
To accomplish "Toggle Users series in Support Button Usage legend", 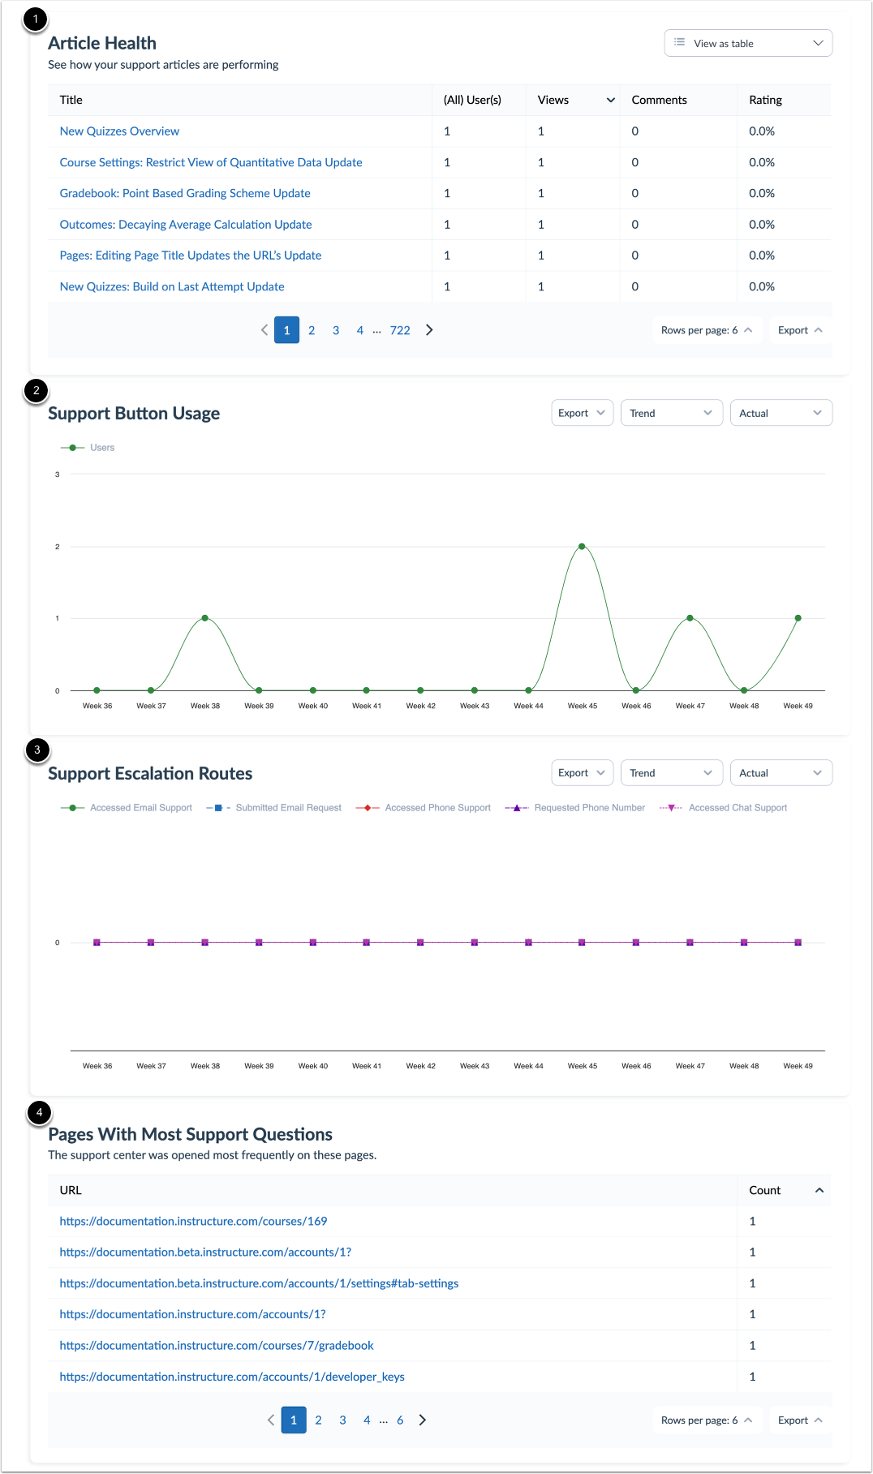I will (88, 448).
